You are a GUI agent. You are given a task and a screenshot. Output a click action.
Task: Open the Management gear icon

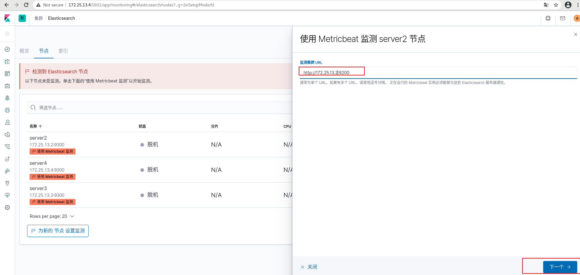click(7, 207)
